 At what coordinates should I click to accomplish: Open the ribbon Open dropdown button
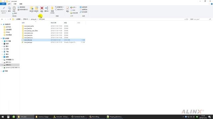[73, 7]
